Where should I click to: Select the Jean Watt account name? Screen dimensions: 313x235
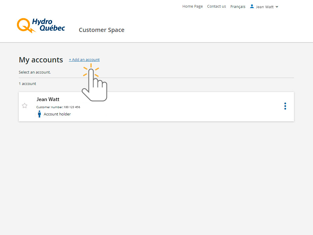tap(48, 99)
